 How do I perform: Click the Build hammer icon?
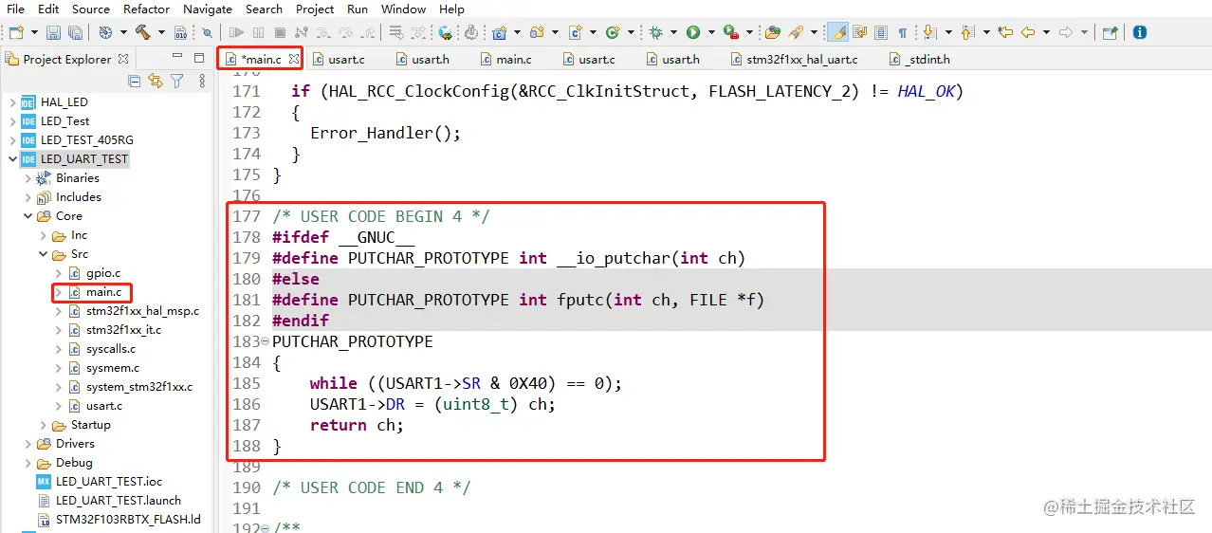coord(142,32)
